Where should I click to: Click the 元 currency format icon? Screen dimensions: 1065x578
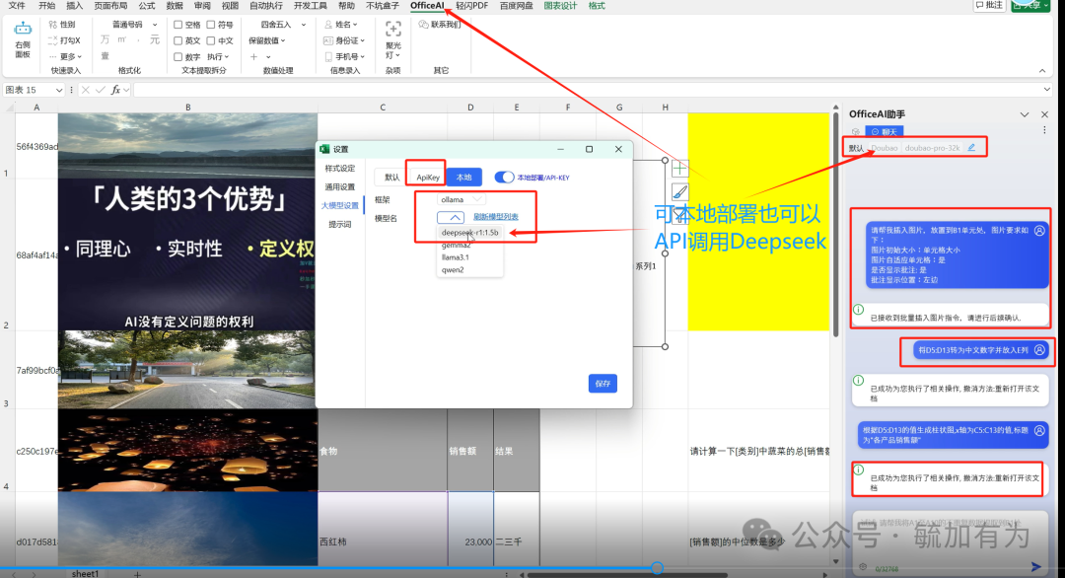pyautogui.click(x=155, y=40)
